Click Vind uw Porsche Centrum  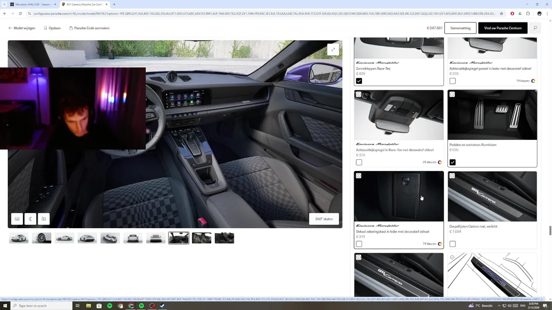(x=503, y=28)
